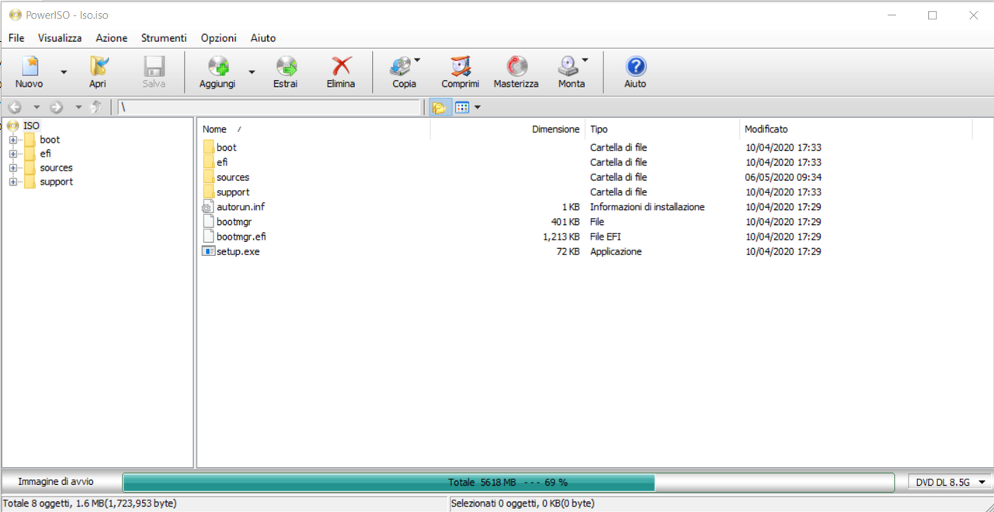This screenshot has height=512, width=994.
Task: Click the Aiuto help icon
Action: coord(635,67)
